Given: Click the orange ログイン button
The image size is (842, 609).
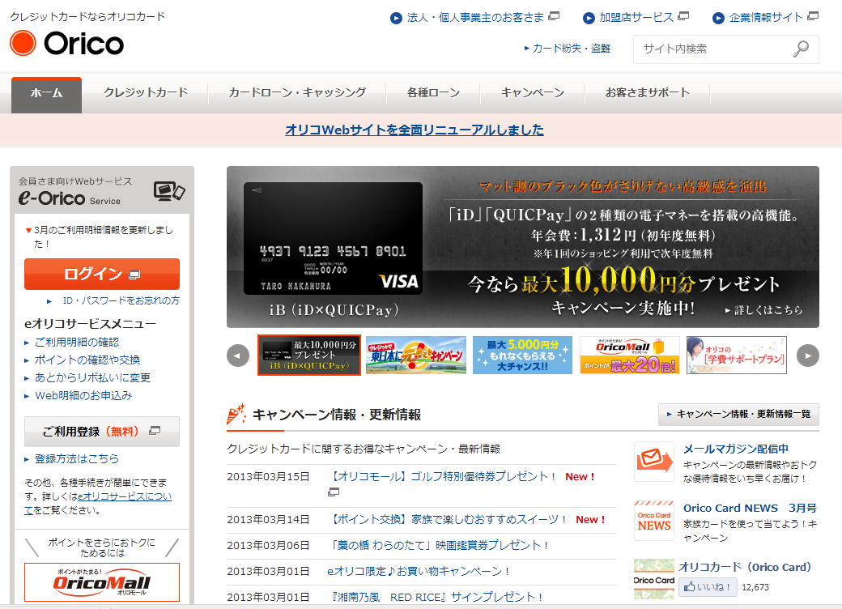Looking at the screenshot, I should pyautogui.click(x=102, y=274).
